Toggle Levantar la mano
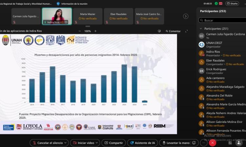 coord(176,143)
